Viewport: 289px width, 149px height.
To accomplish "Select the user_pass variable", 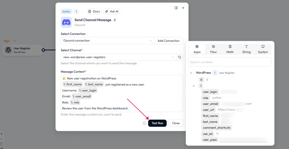I will (210, 140).
